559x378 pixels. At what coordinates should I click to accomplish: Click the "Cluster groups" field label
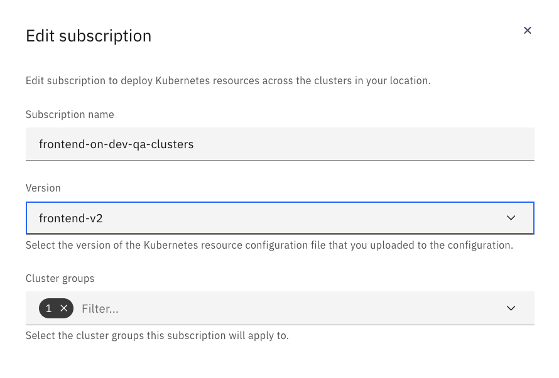(60, 278)
